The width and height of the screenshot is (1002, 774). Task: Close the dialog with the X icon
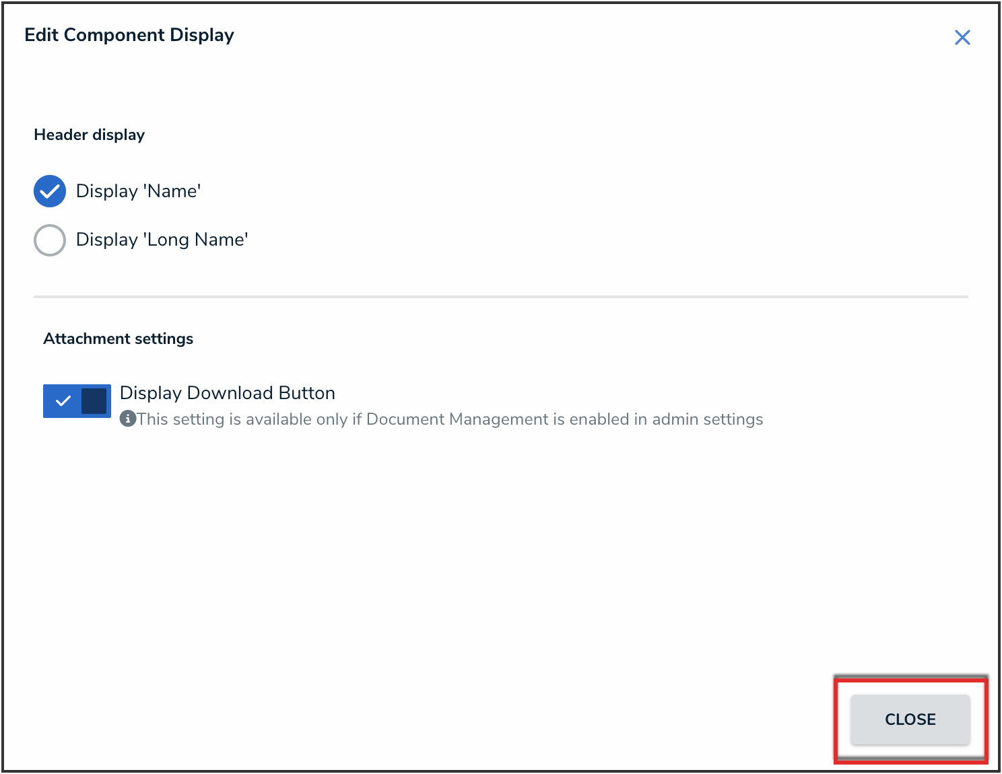coord(962,38)
